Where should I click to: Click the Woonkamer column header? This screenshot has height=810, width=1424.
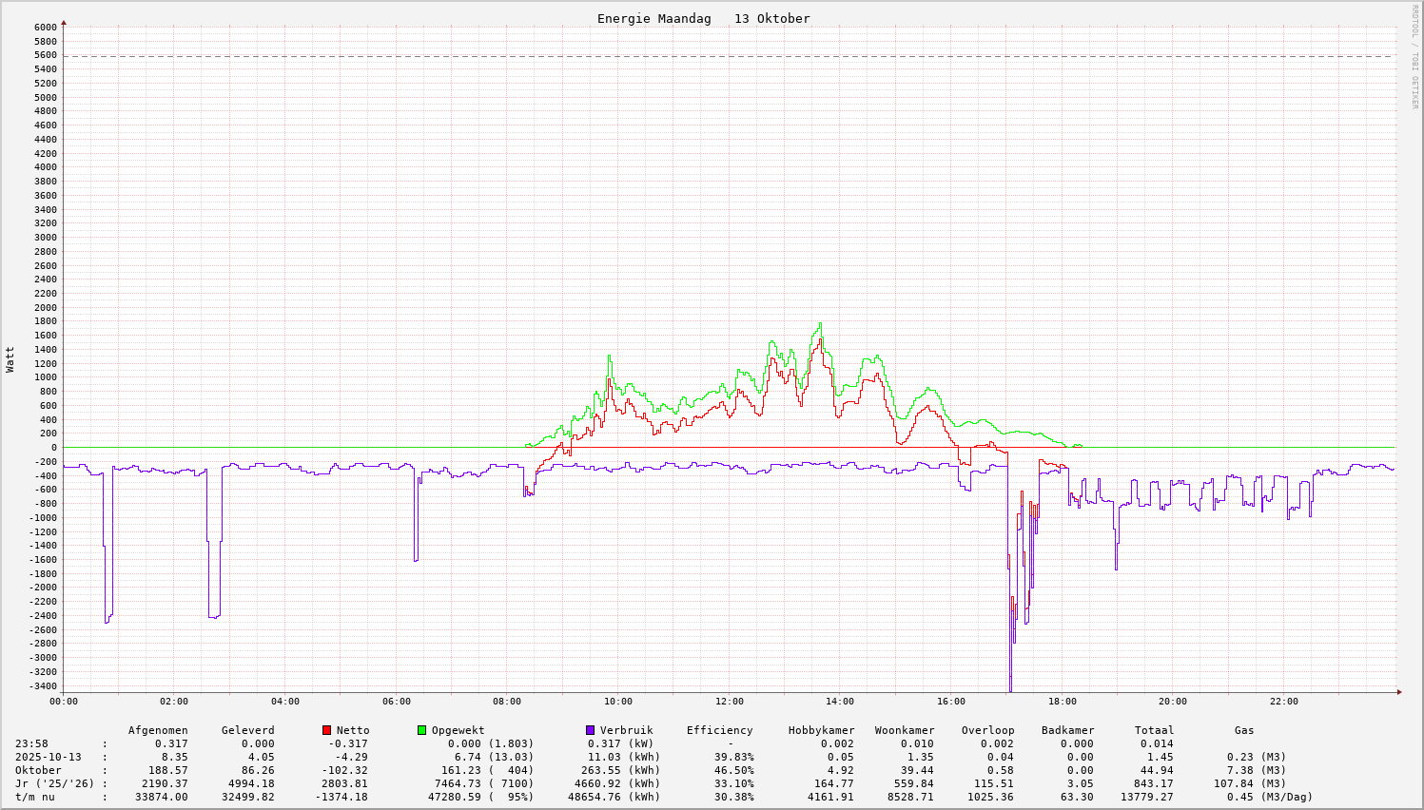click(905, 730)
